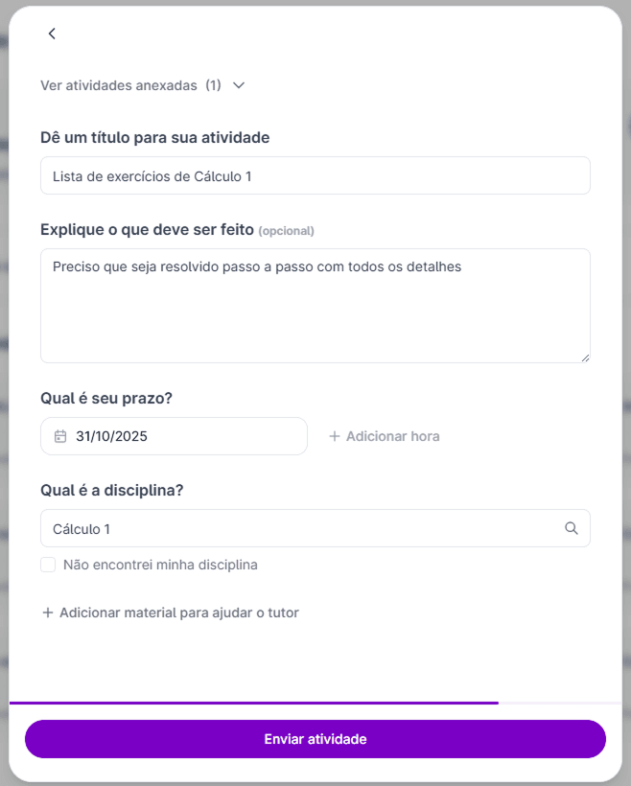Select the activity title field "Lista de exercícios"
631x786 pixels.
coord(315,175)
